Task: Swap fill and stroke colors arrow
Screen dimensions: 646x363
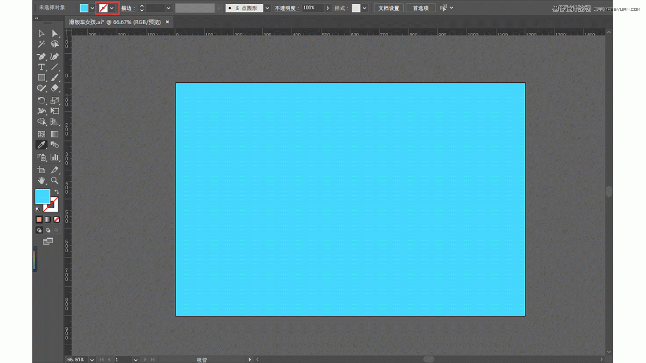Action: pos(57,192)
